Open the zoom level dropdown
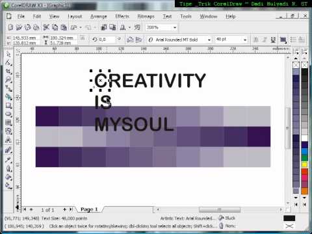Image resolution: width=312 pixels, height=234 pixels. click(175, 27)
